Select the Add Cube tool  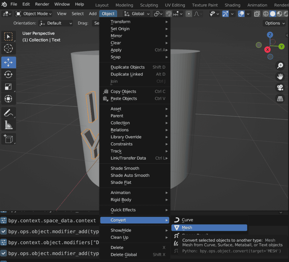8,139
